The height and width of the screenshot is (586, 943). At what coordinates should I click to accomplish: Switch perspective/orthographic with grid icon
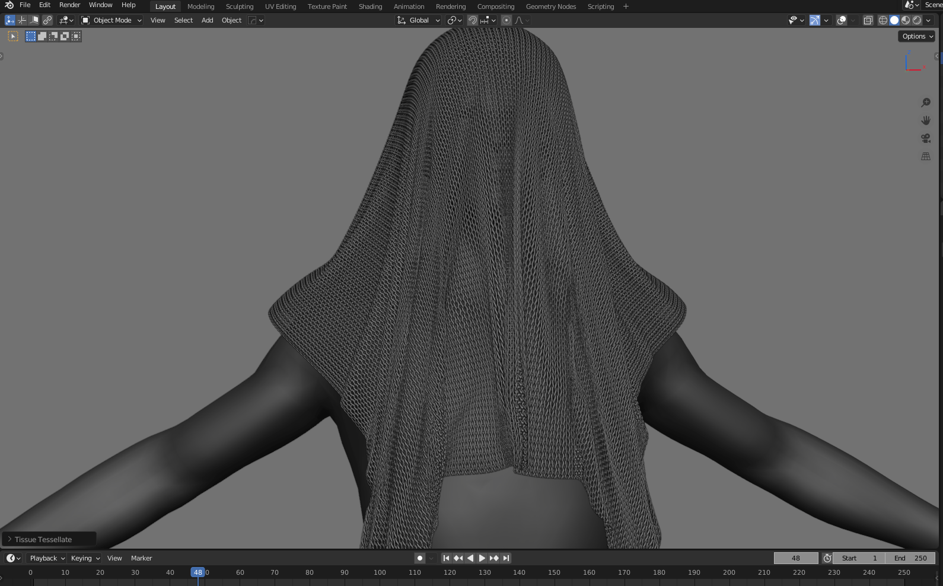tap(925, 157)
